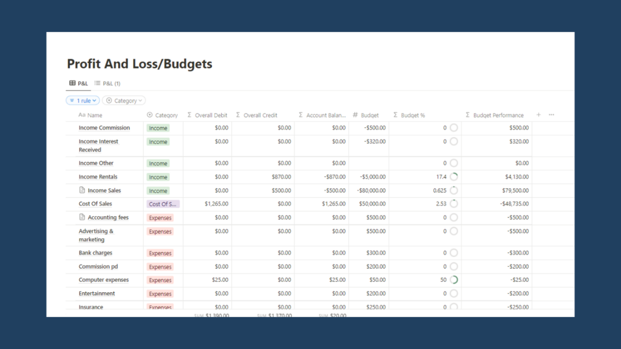Click the list icon of P&L (1) view

(98, 83)
